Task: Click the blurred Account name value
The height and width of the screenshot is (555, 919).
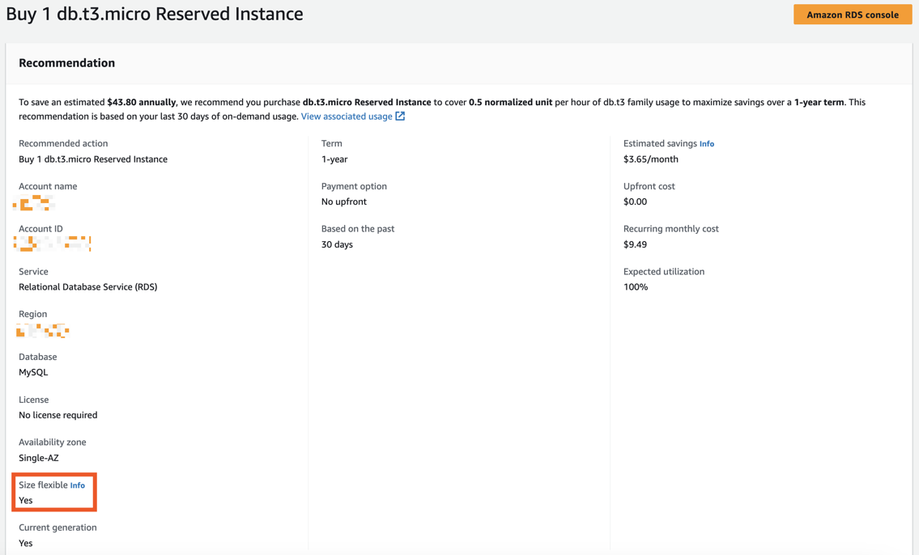Action: point(34,202)
